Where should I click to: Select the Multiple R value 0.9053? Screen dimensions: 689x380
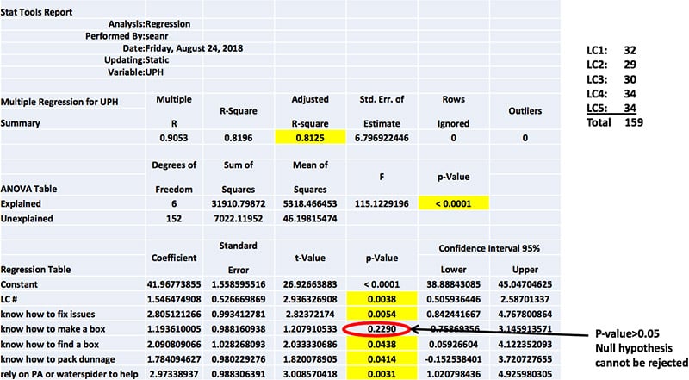click(174, 138)
